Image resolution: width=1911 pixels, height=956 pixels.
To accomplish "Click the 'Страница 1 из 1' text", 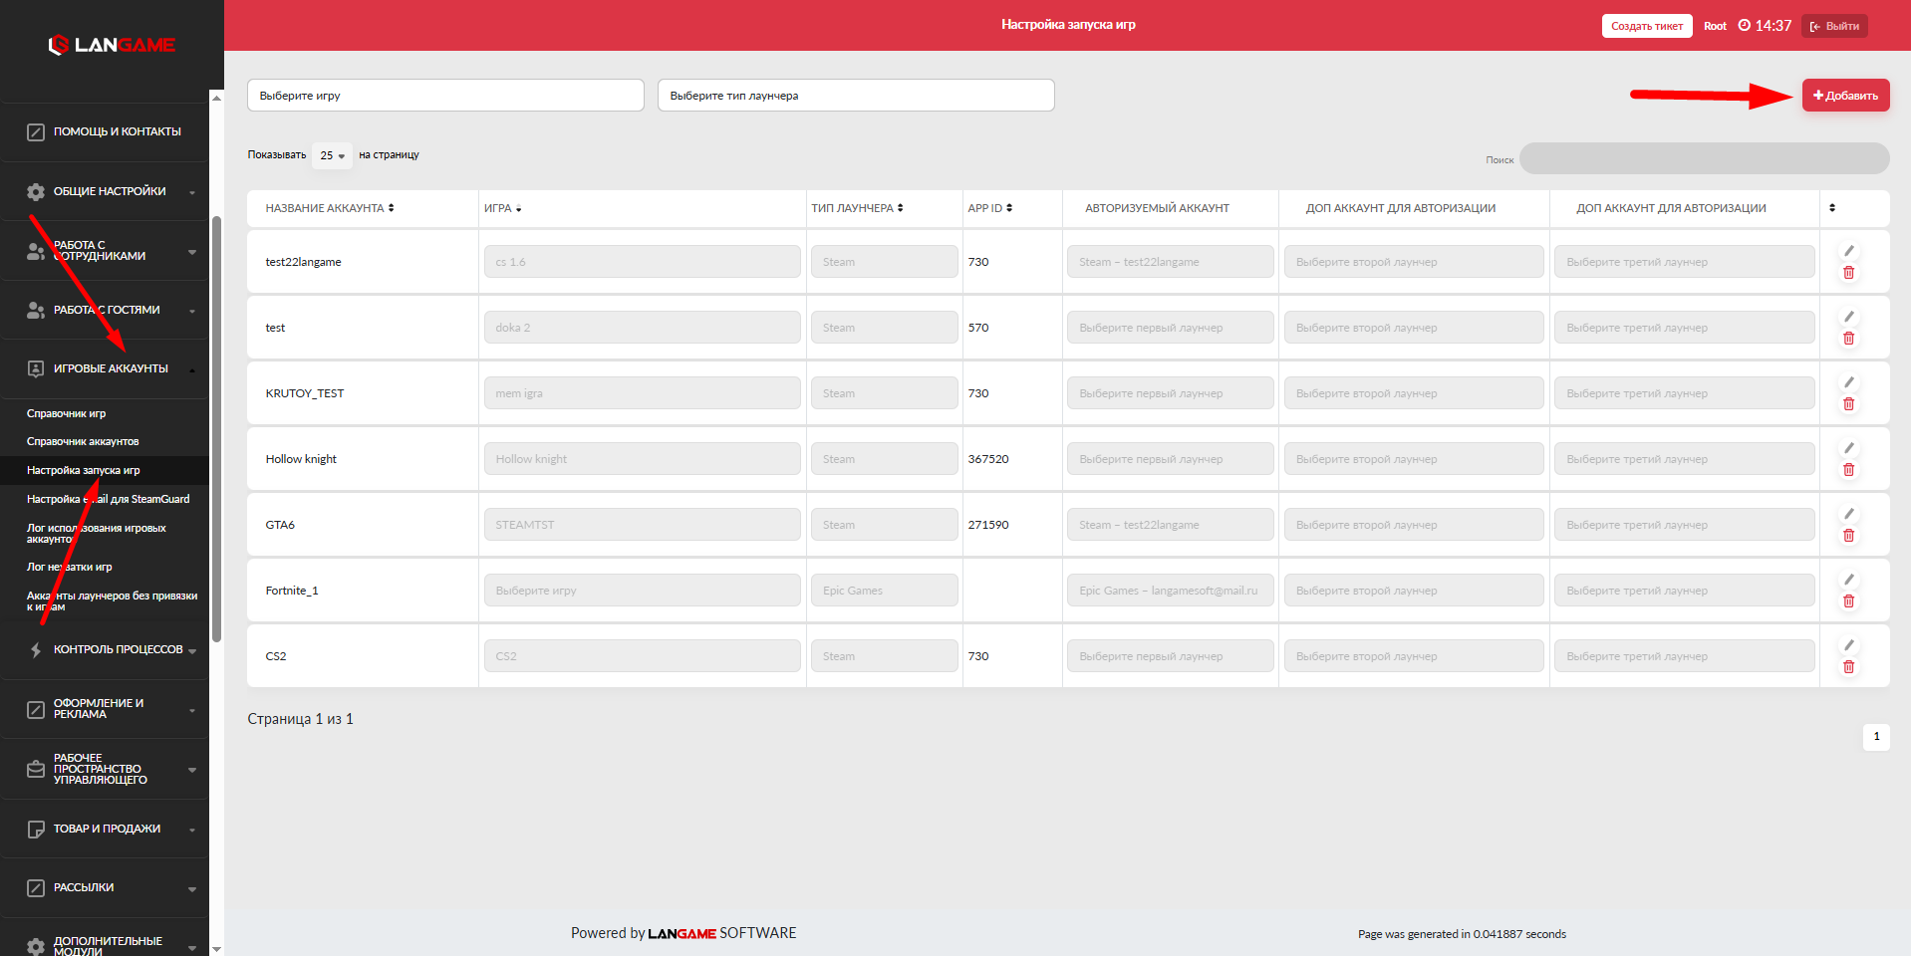I will pyautogui.click(x=300, y=719).
